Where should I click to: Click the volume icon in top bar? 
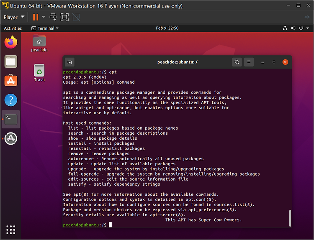[293, 28]
